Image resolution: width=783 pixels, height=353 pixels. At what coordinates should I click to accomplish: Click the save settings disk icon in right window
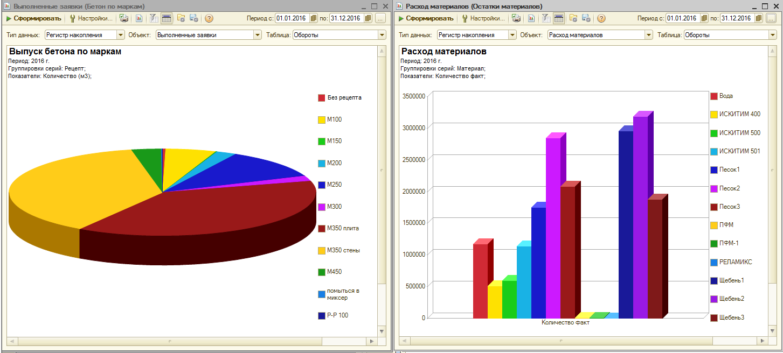coord(586,18)
